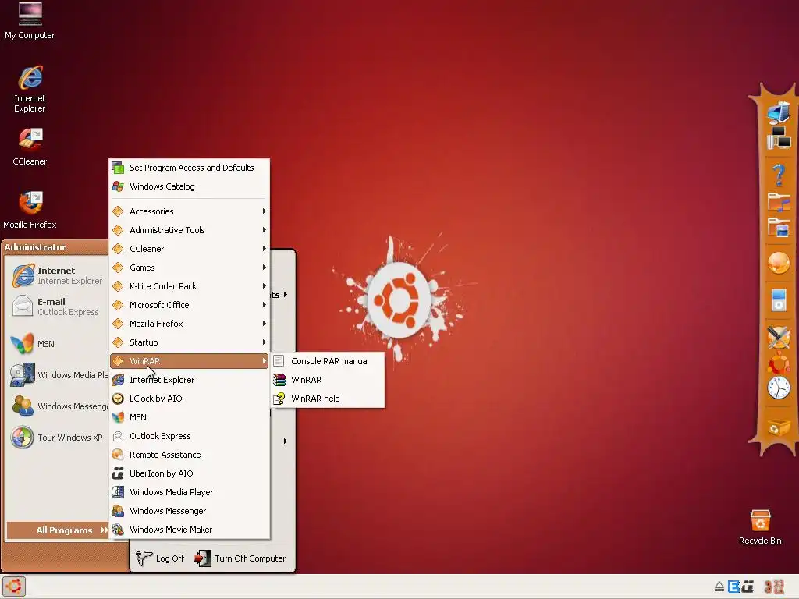This screenshot has height=599, width=799.
Task: Click the UberIcon tray icon
Action: [x=748, y=587]
